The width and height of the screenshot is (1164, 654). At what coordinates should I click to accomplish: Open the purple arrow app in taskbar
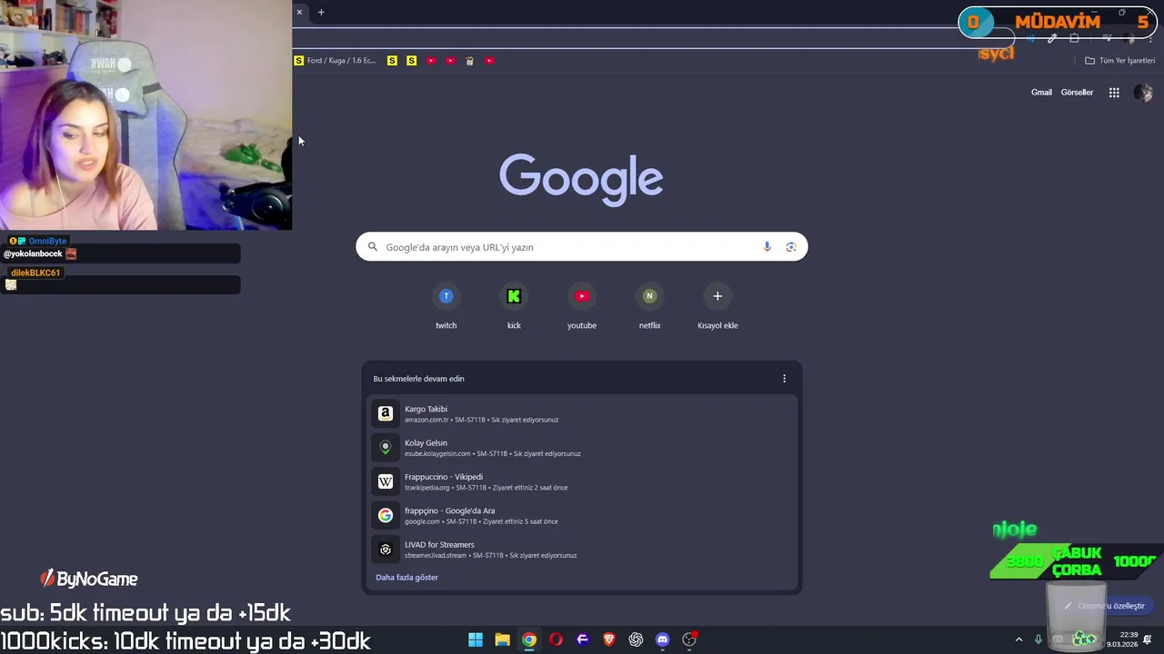click(583, 639)
